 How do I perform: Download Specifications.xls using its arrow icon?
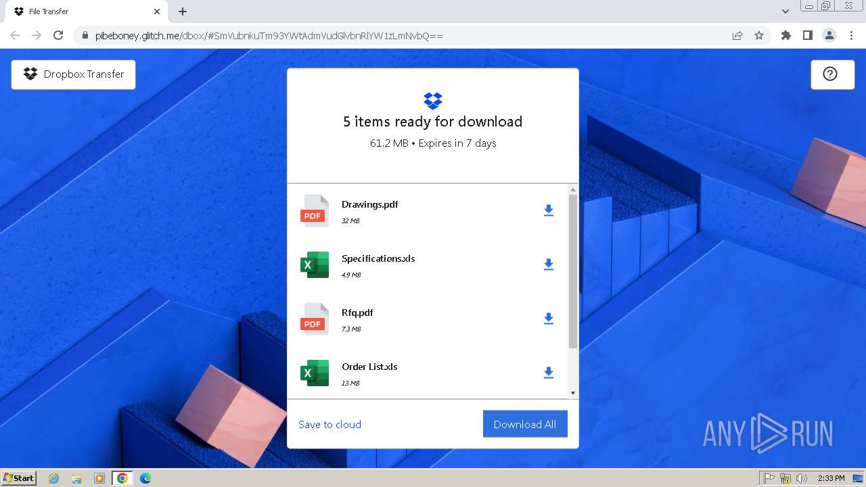point(549,264)
